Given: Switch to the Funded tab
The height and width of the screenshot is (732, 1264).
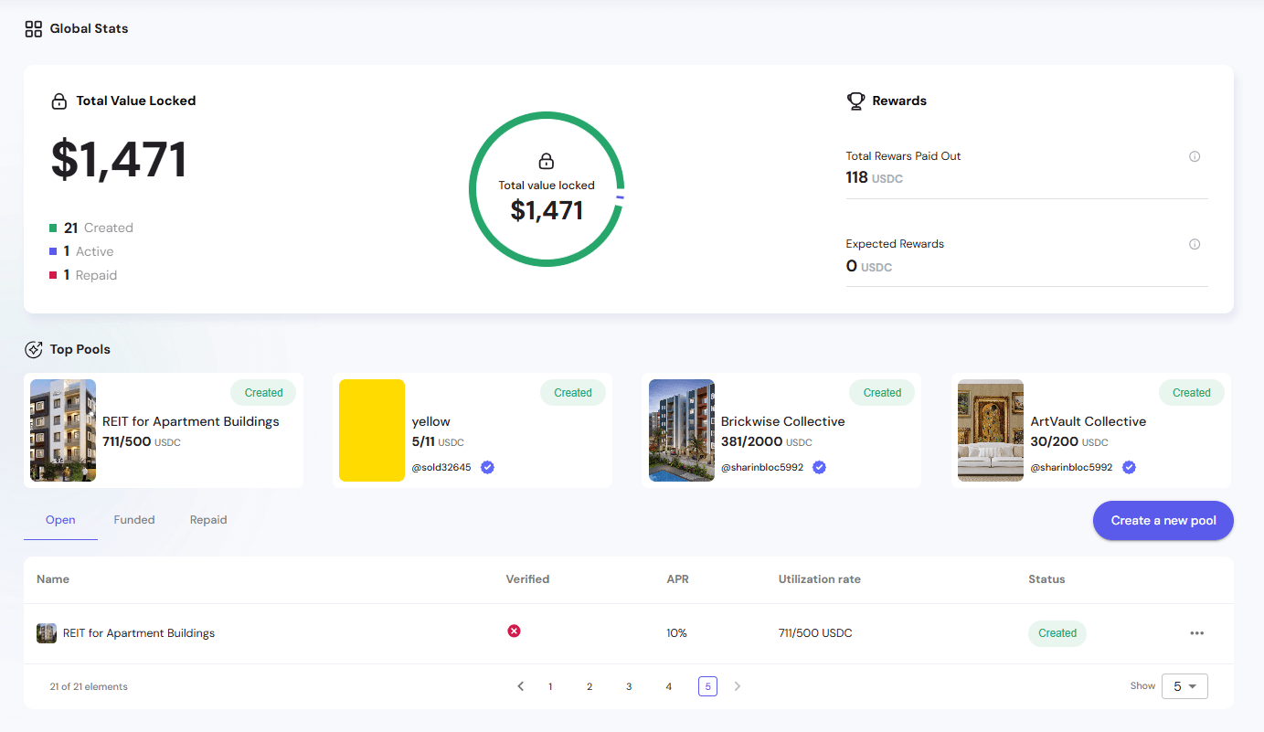Looking at the screenshot, I should click(x=134, y=520).
